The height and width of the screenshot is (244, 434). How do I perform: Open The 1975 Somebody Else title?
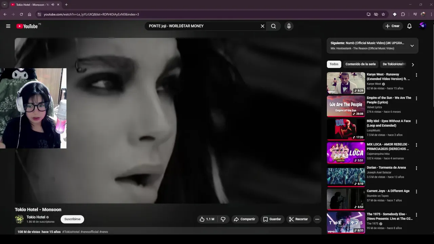point(390,217)
